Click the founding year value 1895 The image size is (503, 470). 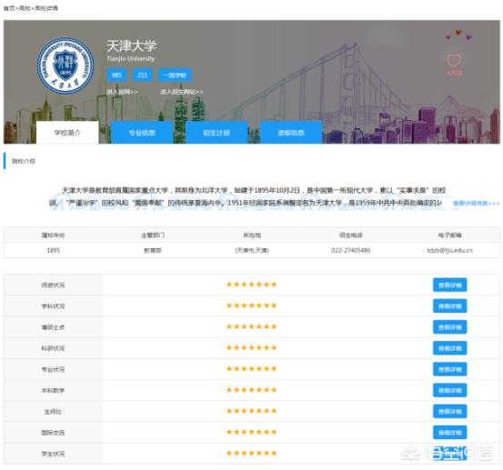(54, 250)
